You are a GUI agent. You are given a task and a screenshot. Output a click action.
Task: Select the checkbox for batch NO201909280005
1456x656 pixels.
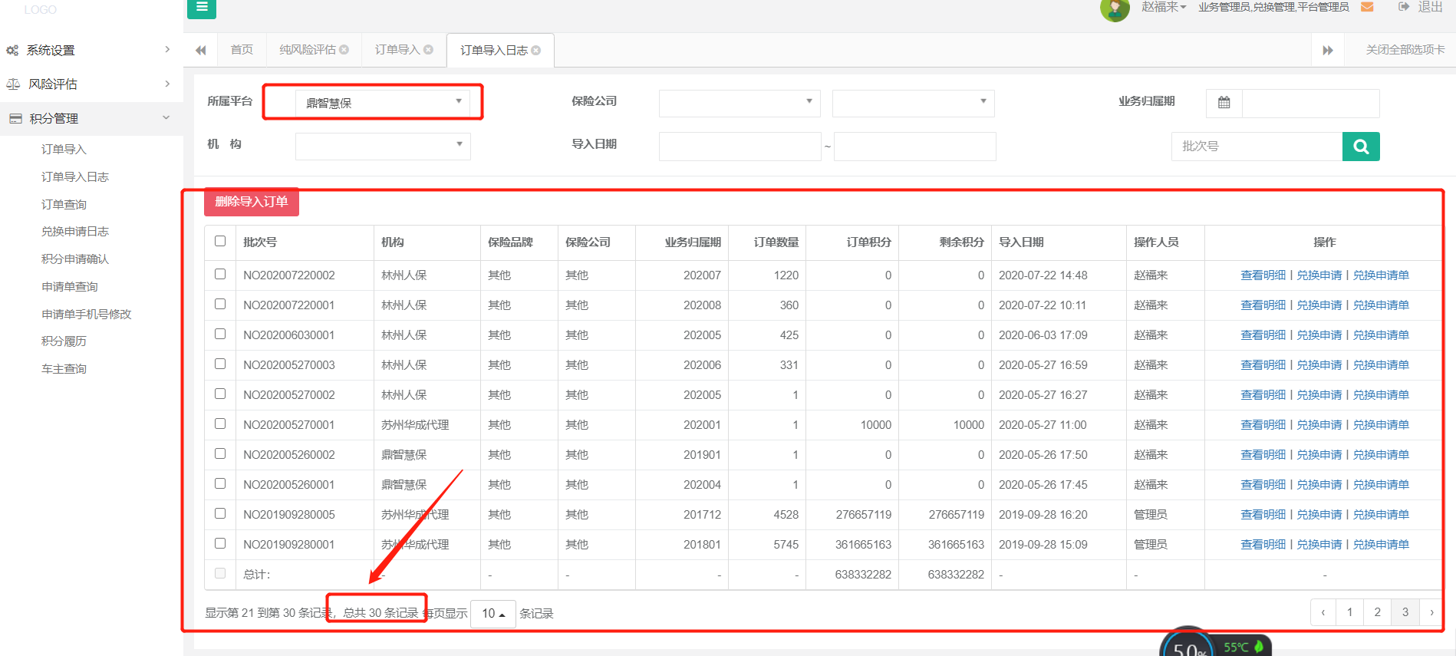point(220,513)
